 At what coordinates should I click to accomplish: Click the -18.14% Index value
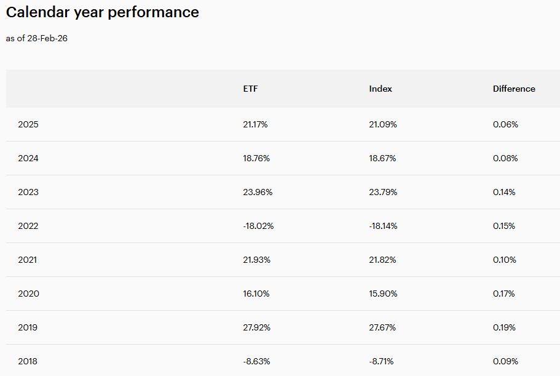click(x=383, y=226)
